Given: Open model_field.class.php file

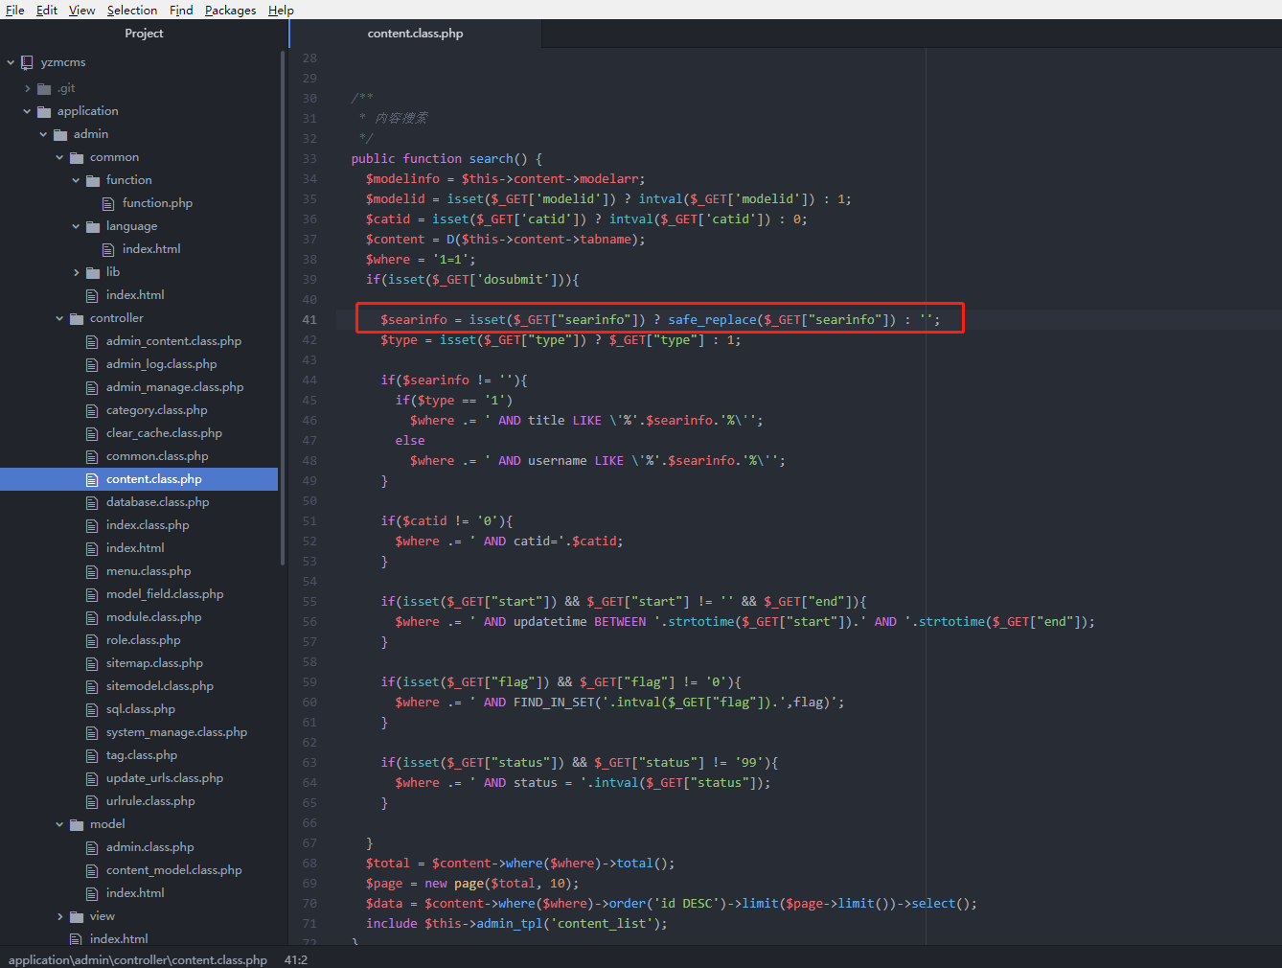Looking at the screenshot, I should (165, 594).
